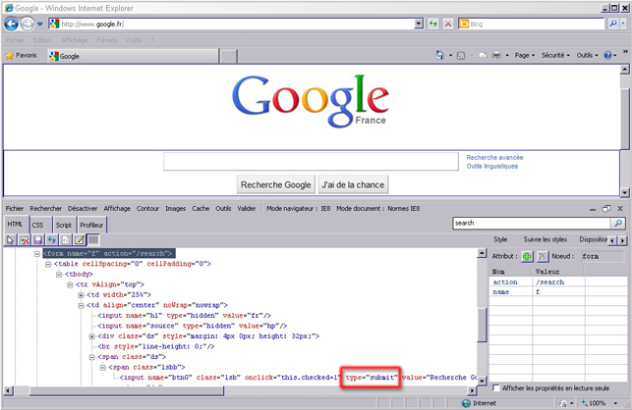Click Mode document : Normes IE8 menu

pyautogui.click(x=377, y=208)
